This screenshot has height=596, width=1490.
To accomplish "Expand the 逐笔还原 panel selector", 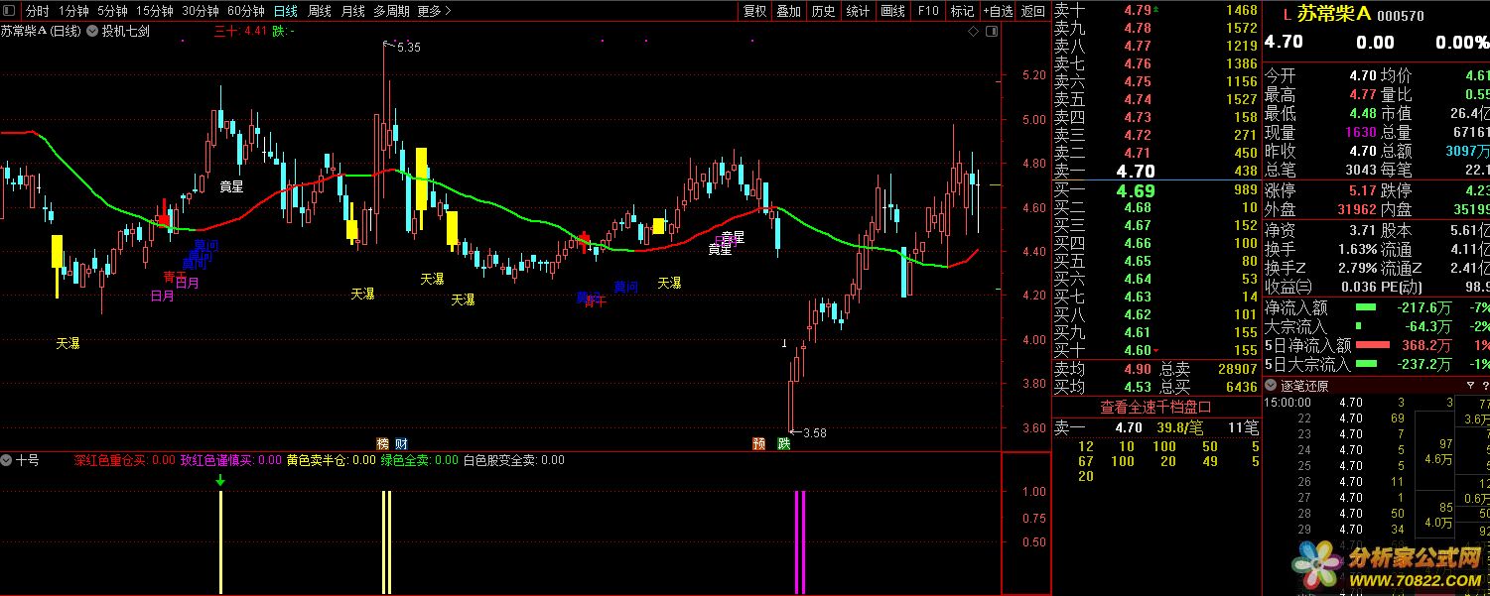I will pos(1272,386).
